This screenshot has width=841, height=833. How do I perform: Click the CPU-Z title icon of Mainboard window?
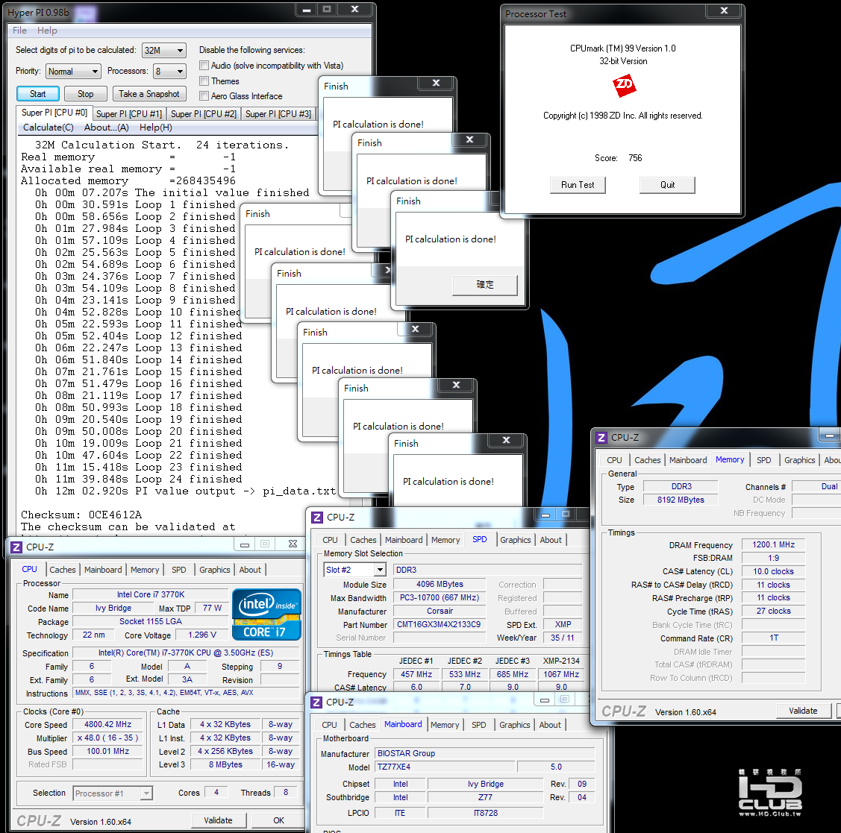click(316, 702)
